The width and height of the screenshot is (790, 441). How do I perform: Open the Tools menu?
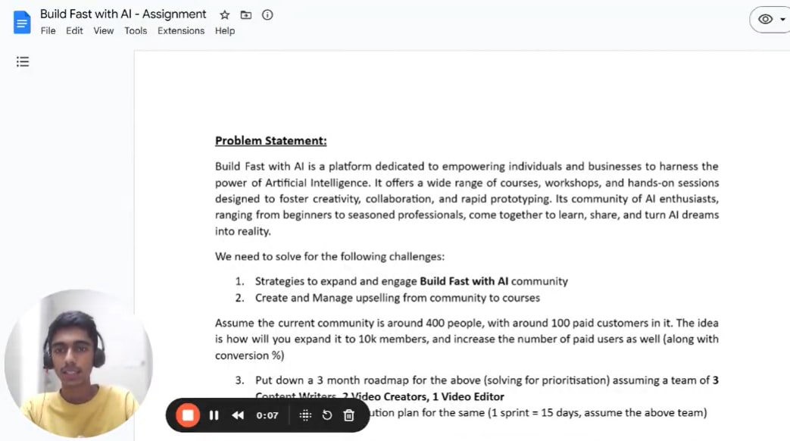point(136,31)
